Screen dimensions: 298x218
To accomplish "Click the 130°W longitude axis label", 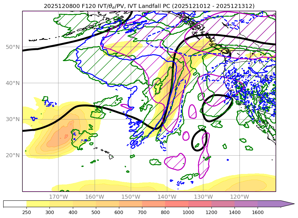I will [x=203, y=197].
